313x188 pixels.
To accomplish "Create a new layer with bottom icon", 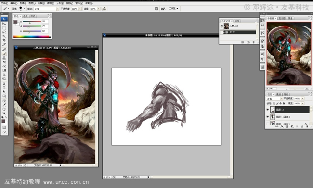I will pos(302,126).
